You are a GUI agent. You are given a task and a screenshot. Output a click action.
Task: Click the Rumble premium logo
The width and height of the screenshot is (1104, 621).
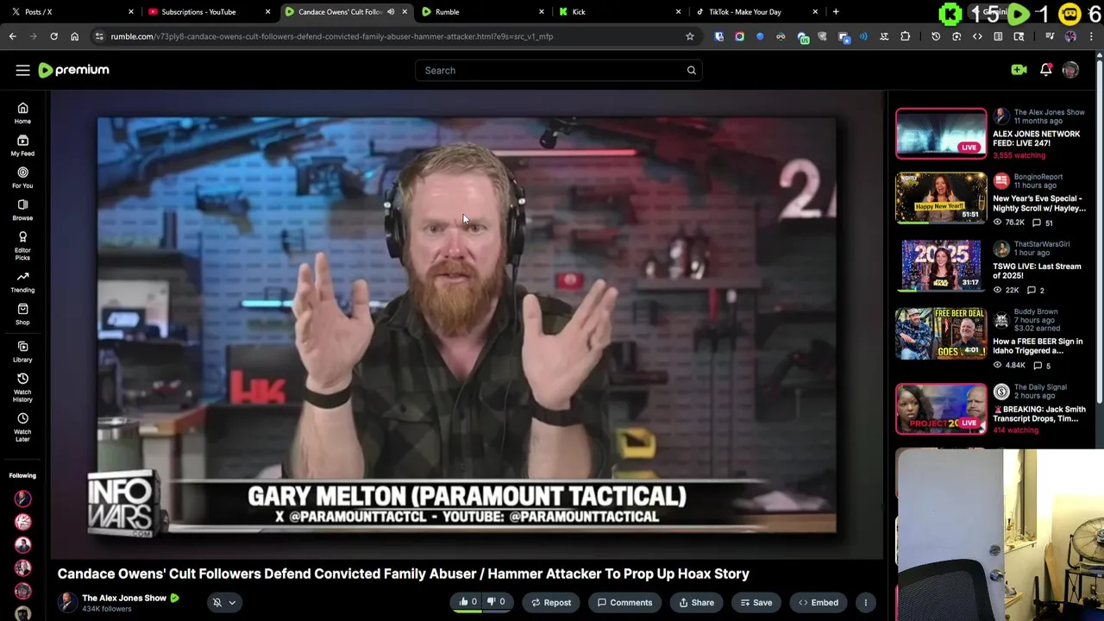(74, 70)
